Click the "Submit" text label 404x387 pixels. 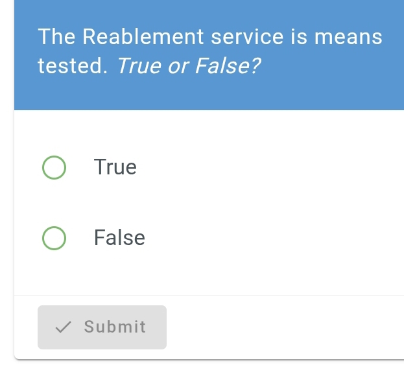tap(115, 327)
